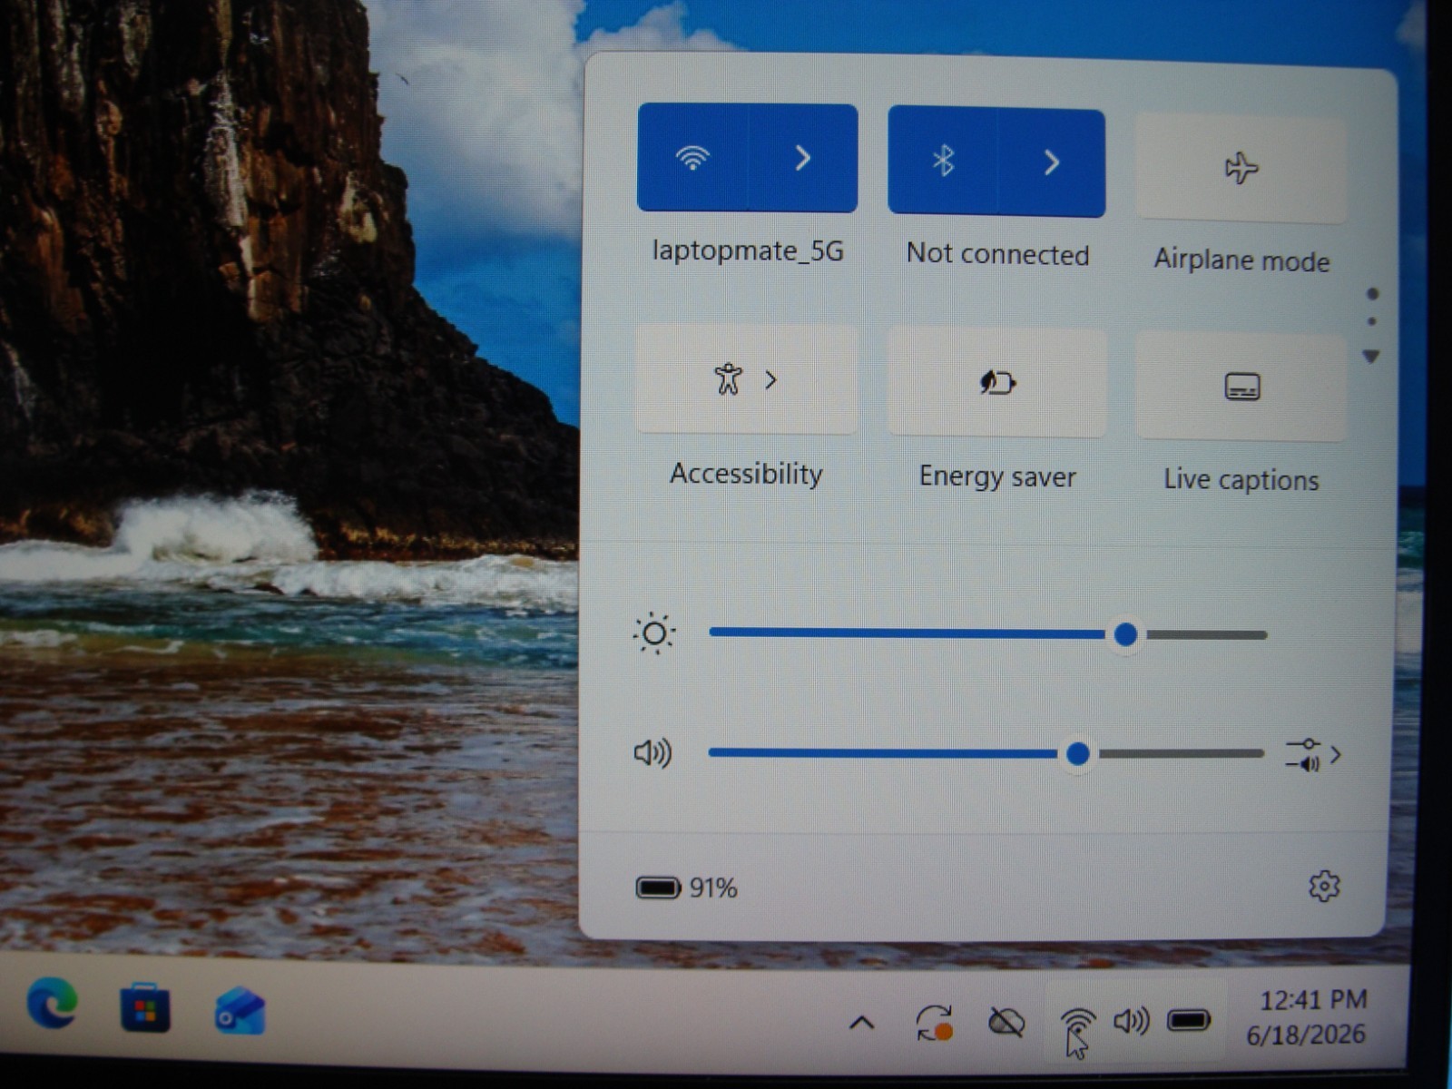1452x1089 pixels.
Task: Open Bluetooth devices list with the chevron
Action: [1051, 163]
